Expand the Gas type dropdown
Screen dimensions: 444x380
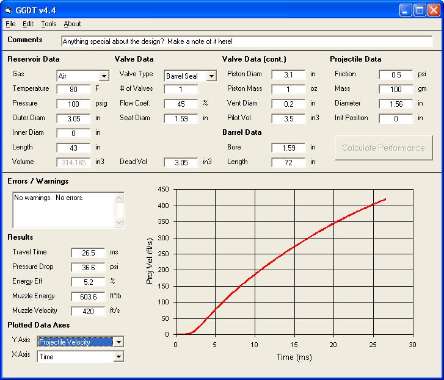104,76
